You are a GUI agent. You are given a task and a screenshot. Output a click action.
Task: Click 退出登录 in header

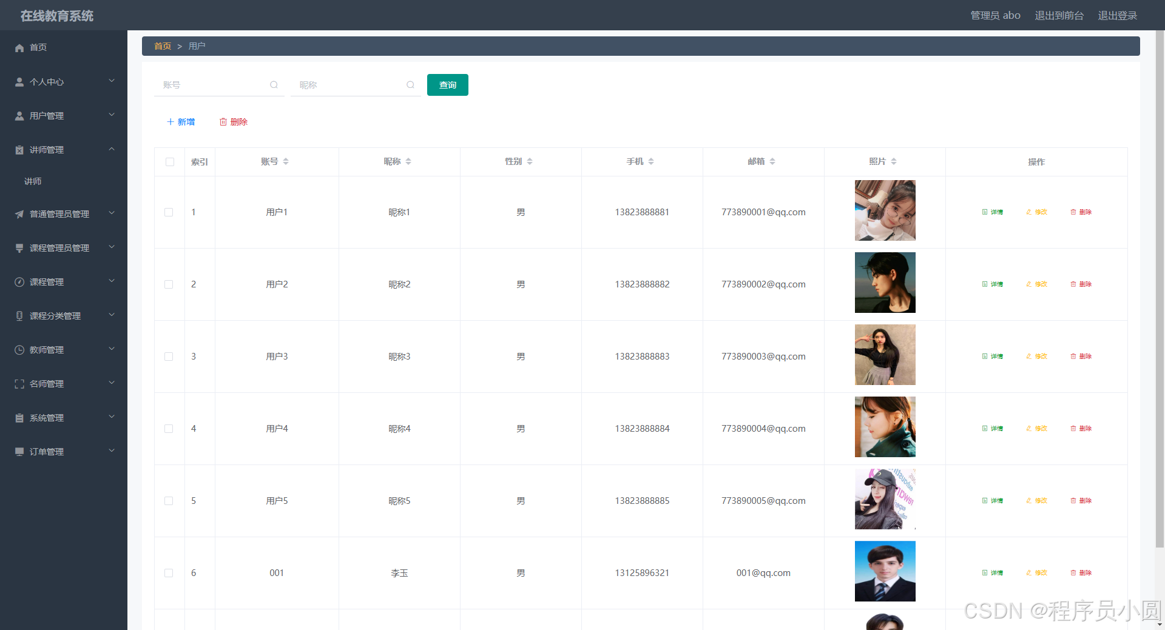(1117, 15)
